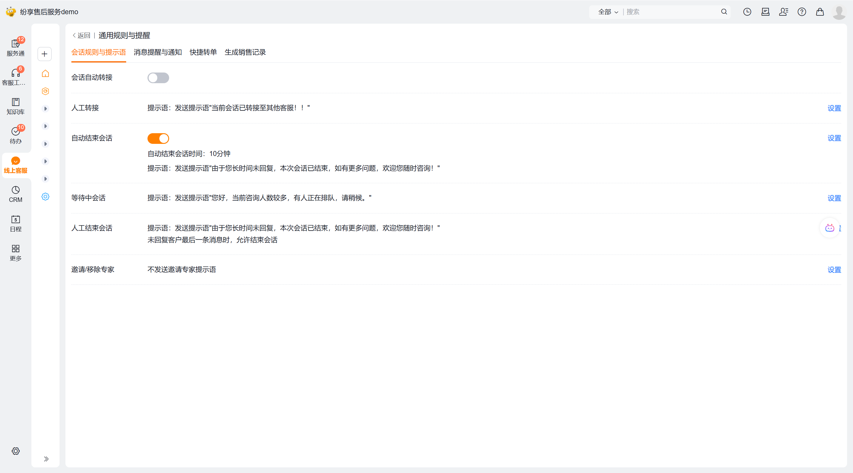Switch to 快捷转单 tab

click(x=203, y=52)
